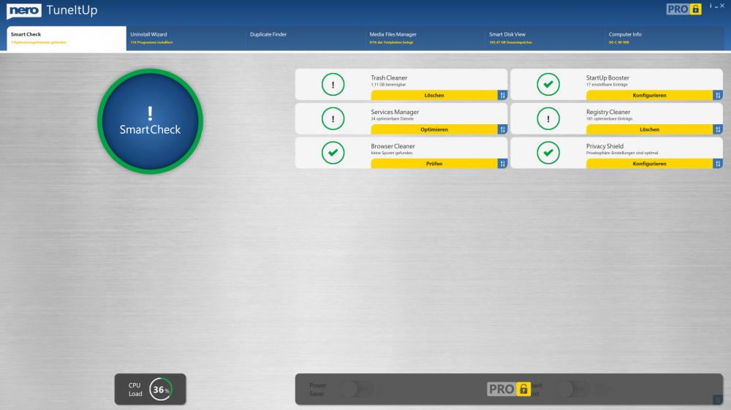Click the big SmartCheck circle button
731x410 pixels.
point(150,121)
